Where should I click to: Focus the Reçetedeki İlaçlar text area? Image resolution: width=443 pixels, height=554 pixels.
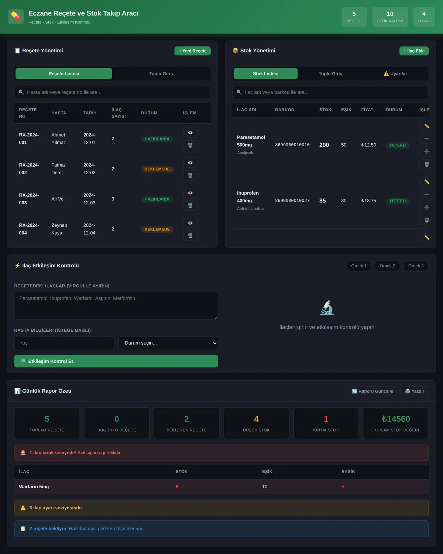[116, 306]
